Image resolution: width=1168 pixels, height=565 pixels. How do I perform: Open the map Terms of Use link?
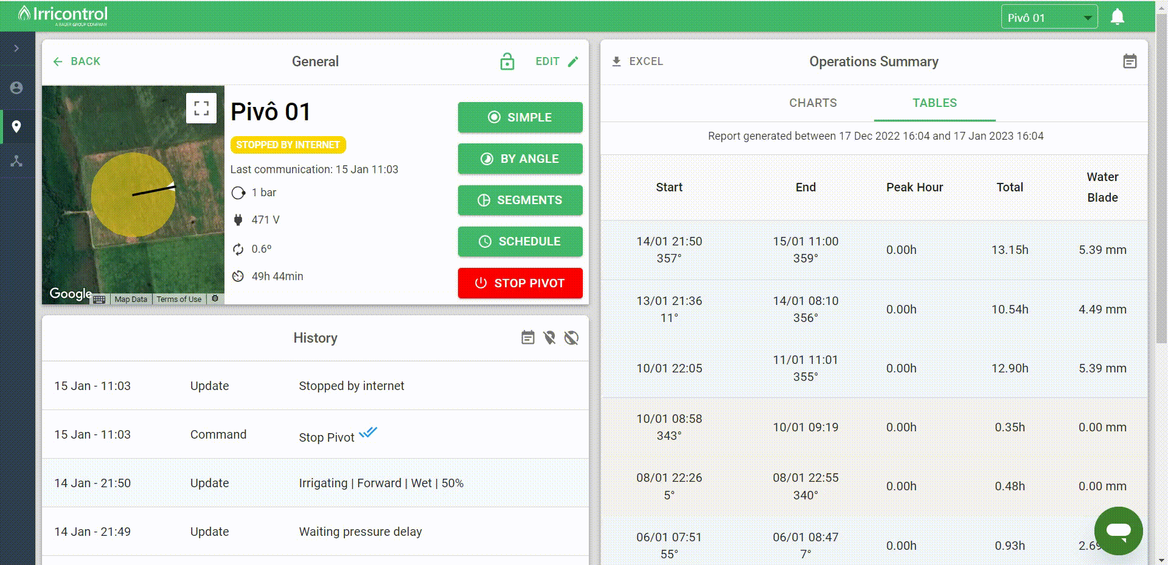179,299
